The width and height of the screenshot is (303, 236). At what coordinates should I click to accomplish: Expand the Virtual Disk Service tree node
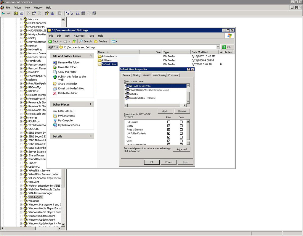point(21,171)
